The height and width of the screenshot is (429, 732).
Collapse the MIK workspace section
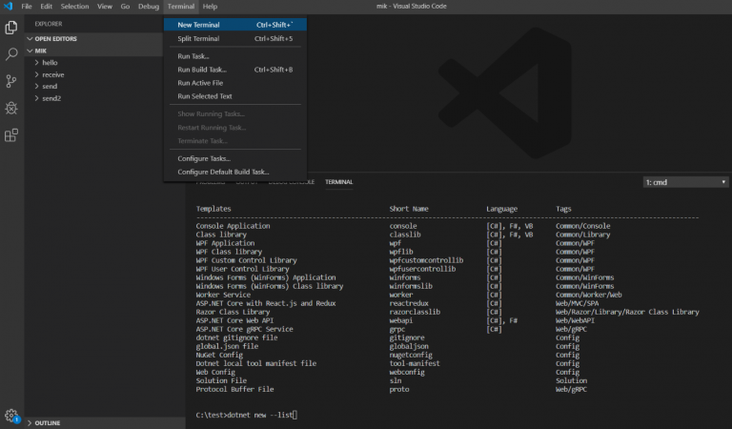(39, 51)
